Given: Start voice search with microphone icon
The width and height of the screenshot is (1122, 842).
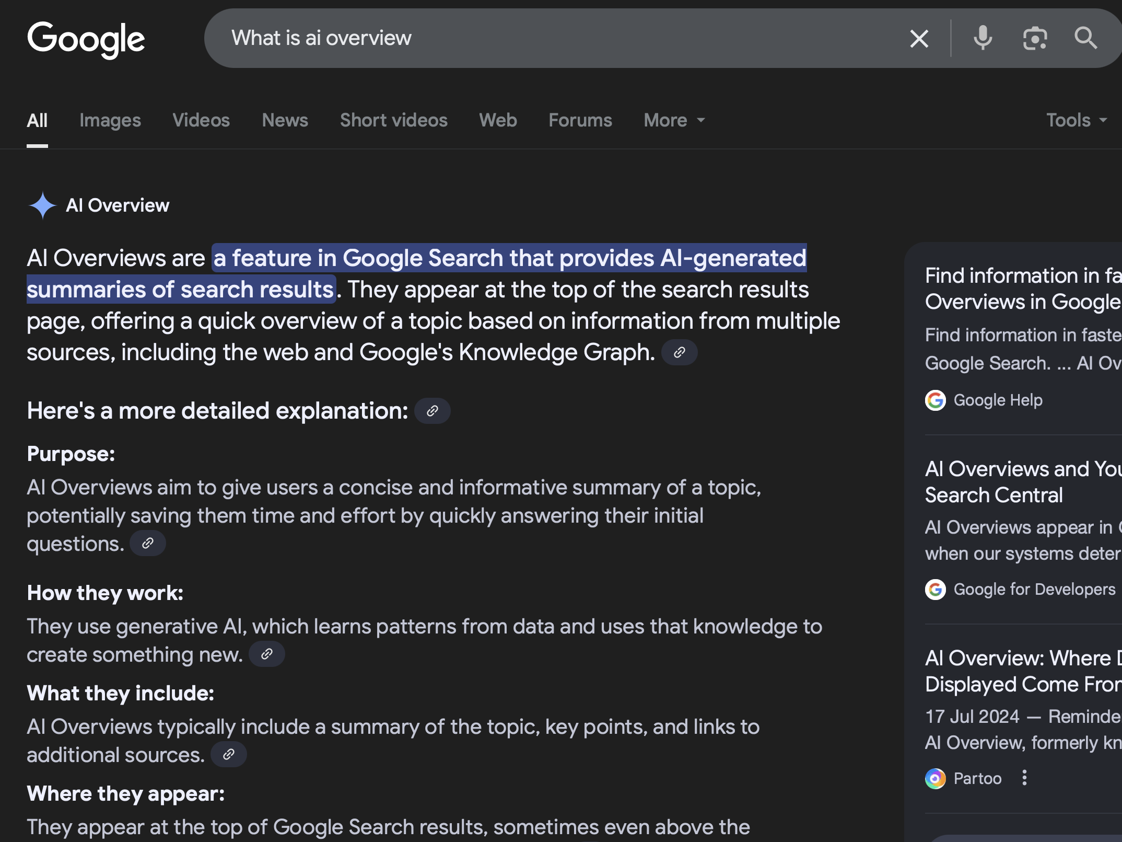Looking at the screenshot, I should pyautogui.click(x=983, y=38).
